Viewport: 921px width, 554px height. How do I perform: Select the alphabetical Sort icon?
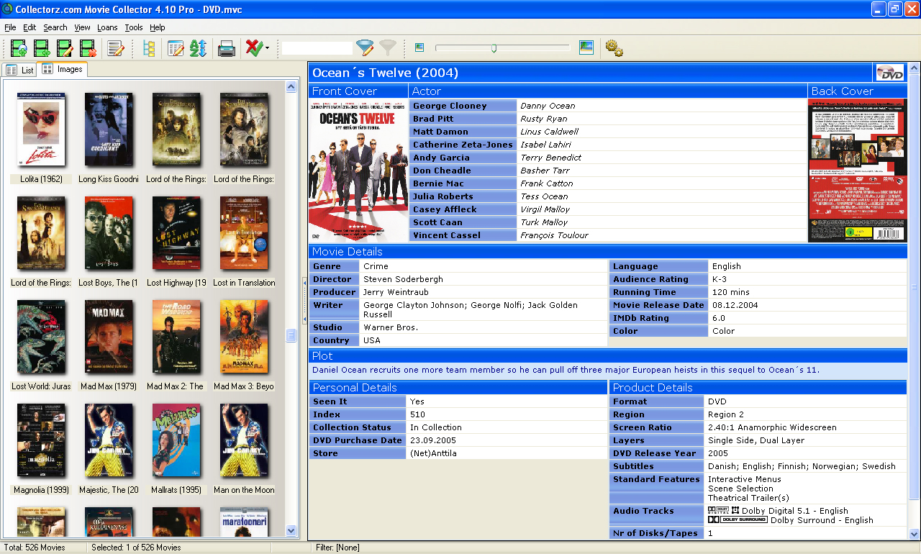(x=198, y=48)
